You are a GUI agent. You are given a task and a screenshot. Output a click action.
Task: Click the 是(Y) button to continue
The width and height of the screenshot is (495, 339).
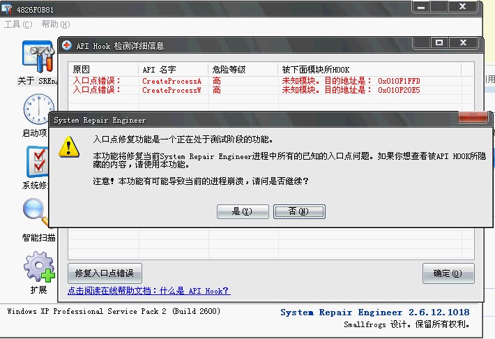243,211
